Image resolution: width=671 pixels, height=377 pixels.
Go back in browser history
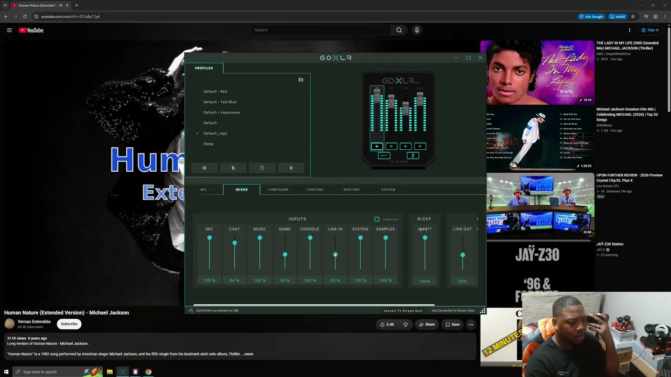pyautogui.click(x=6, y=16)
